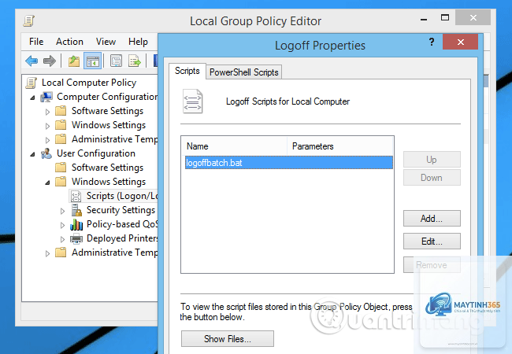Viewport: 512px width, 354px height.
Task: Click the Remove button
Action: pyautogui.click(x=432, y=265)
